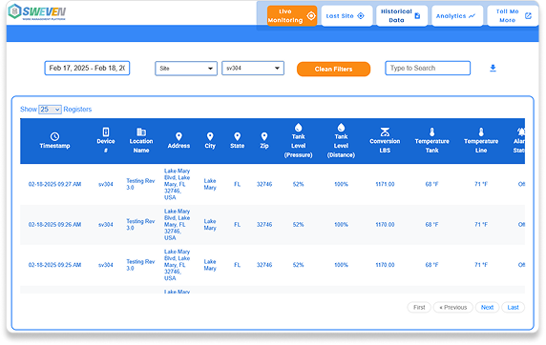Click zip 32746 in the 09:26 AM row
This screenshot has height=345, width=546.
click(264, 225)
